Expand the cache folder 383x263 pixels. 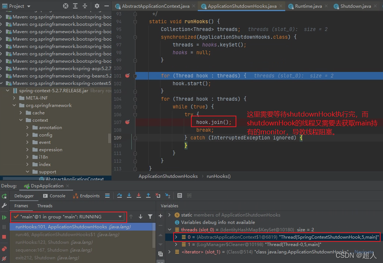coord(21,113)
